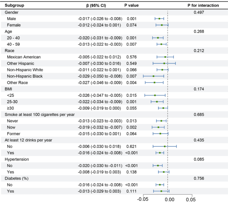This screenshot has width=228, height=203.
Task: Click the green marker in the Other Hispanic row
Action: click(x=164, y=63)
